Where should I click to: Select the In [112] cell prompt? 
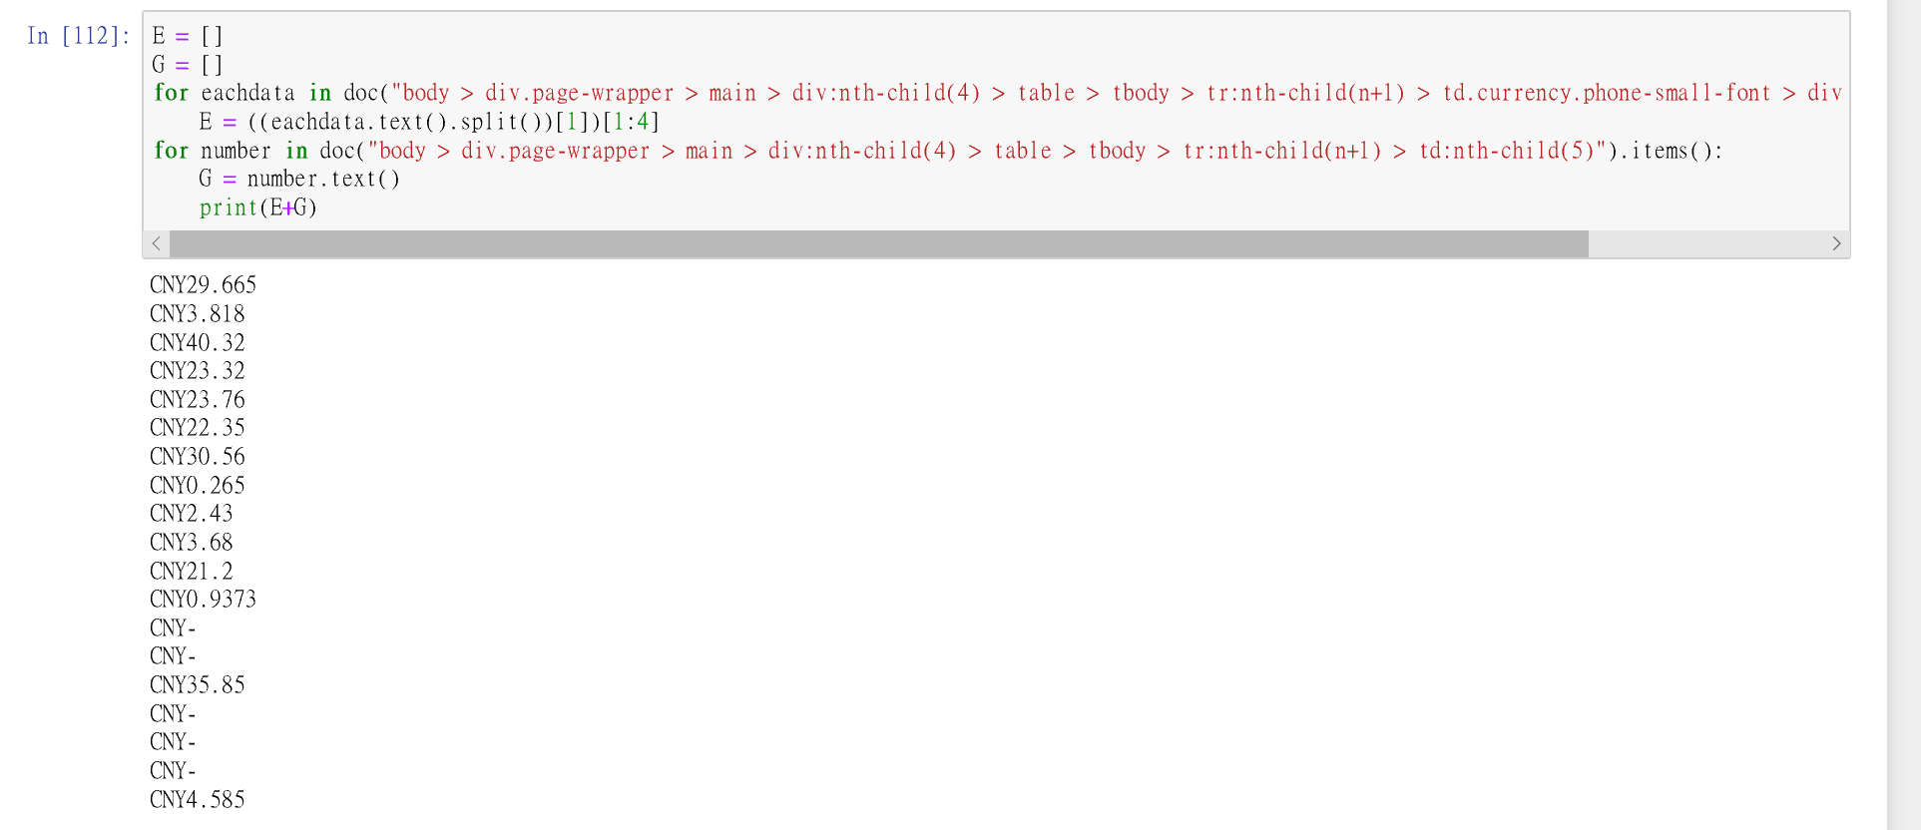(x=78, y=36)
